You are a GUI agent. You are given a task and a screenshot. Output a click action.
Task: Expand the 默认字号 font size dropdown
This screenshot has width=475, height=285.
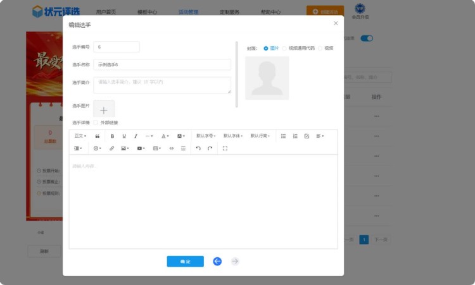pyautogui.click(x=206, y=136)
